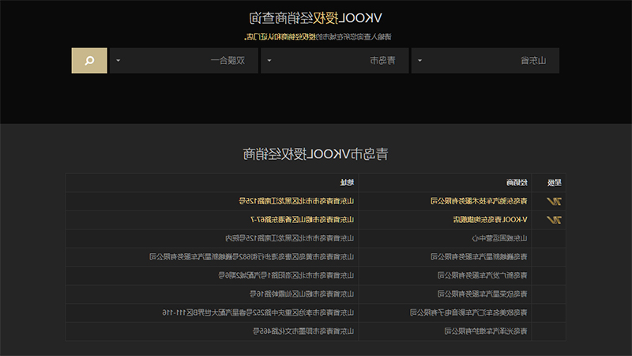The height and width of the screenshot is (356, 632).
Task: Click the gold magnifier search button
Action: pyautogui.click(x=89, y=61)
